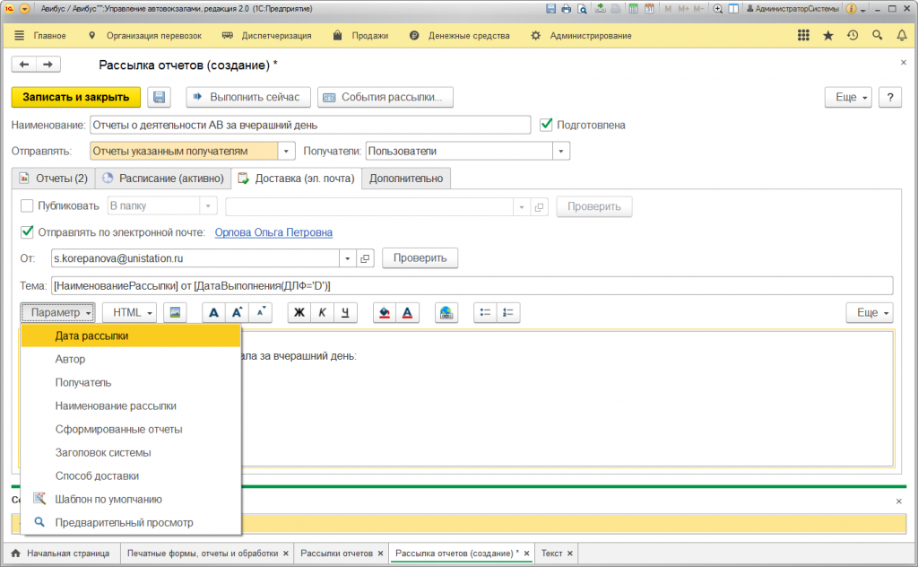Open favorites with the star icon
Image resolution: width=918 pixels, height=567 pixels.
[827, 36]
